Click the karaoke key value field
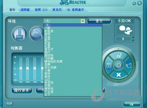 pos(123,39)
